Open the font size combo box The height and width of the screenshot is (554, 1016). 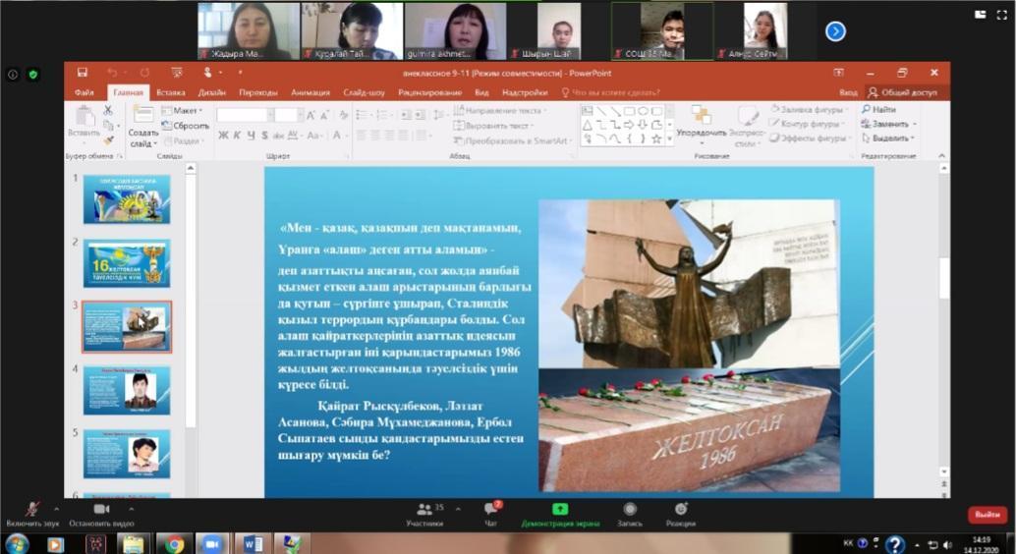pyautogui.click(x=288, y=115)
